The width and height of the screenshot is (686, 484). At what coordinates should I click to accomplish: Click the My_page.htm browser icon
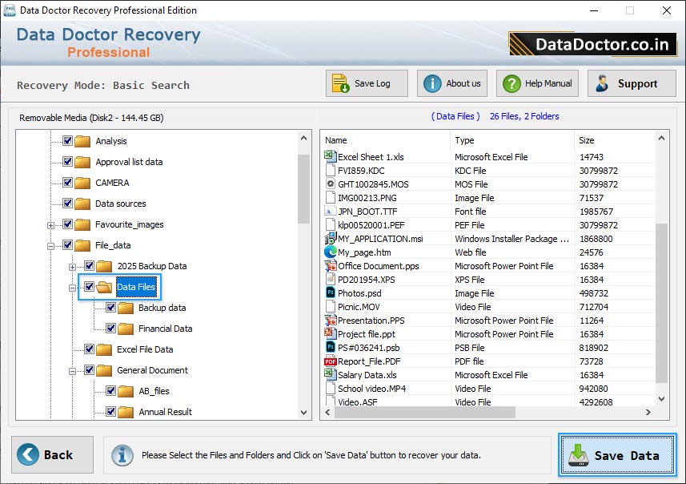[331, 252]
